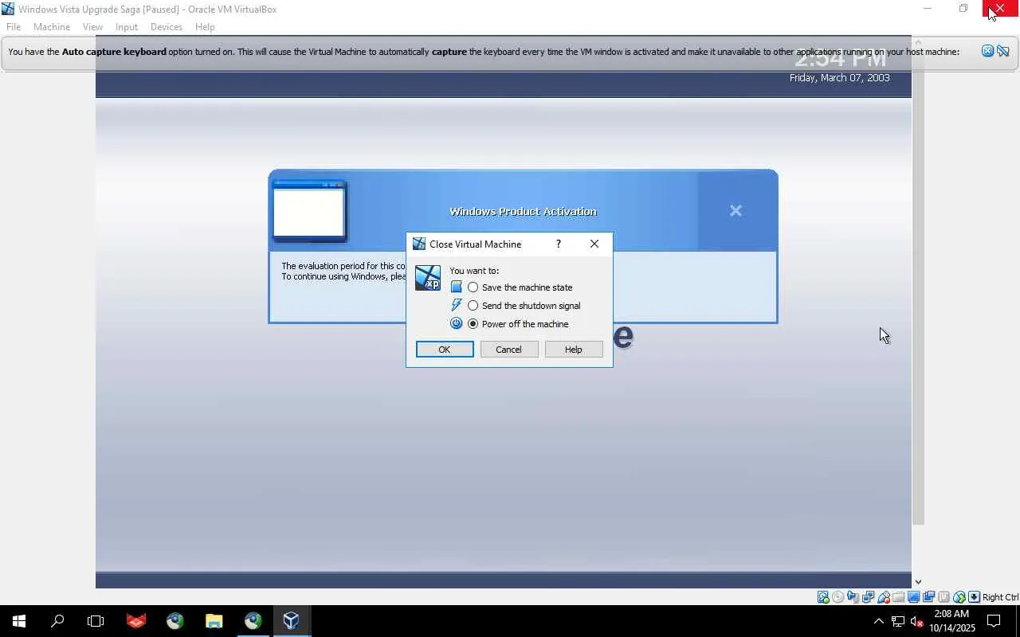Open the File menu

click(14, 26)
